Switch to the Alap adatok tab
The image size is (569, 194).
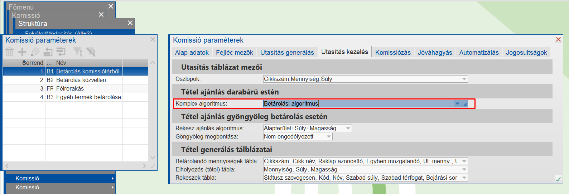pos(192,53)
